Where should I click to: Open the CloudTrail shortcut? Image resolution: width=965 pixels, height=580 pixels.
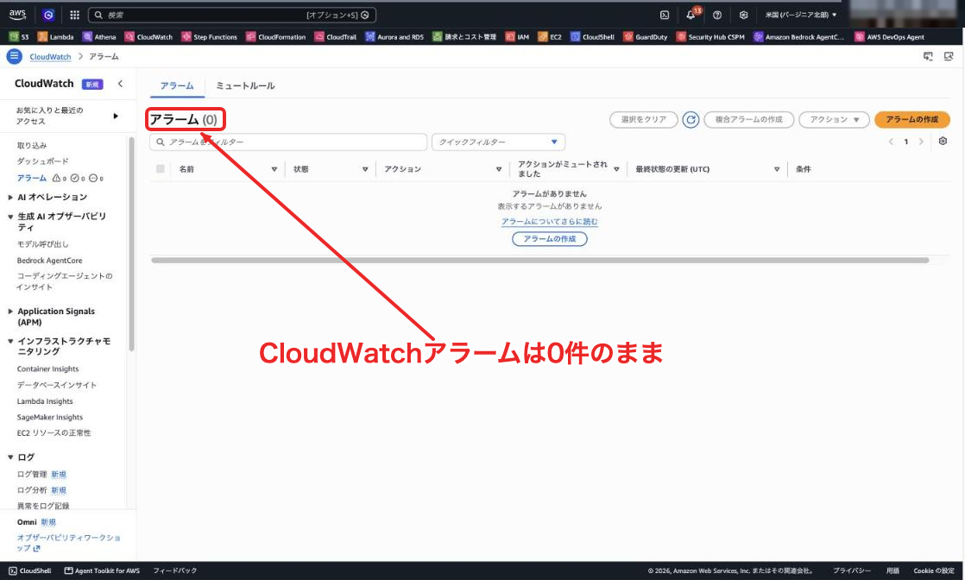(x=336, y=37)
